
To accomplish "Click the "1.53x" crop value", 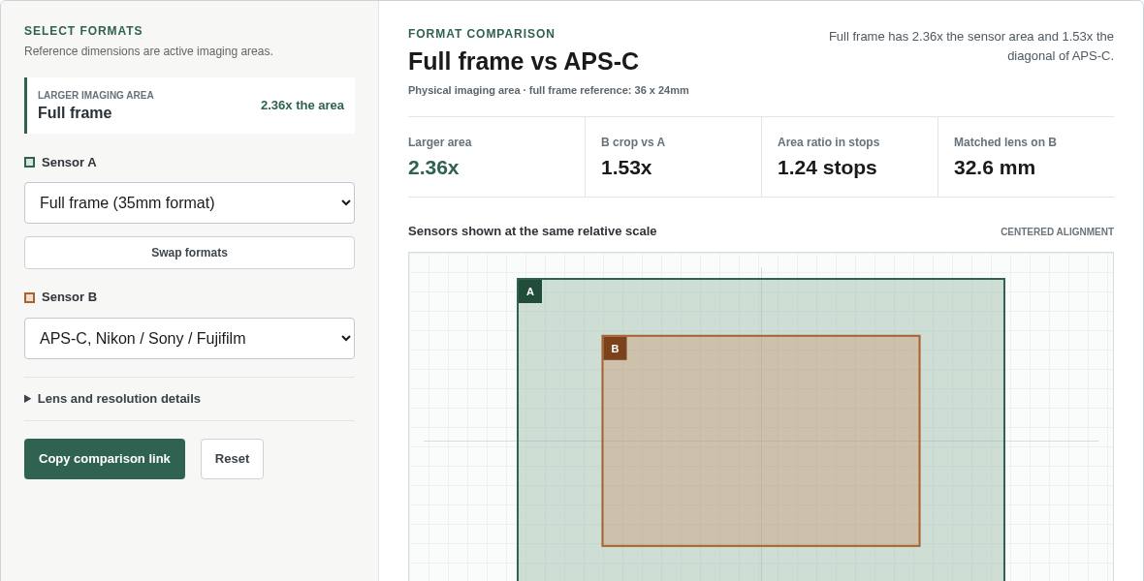I will click(626, 168).
